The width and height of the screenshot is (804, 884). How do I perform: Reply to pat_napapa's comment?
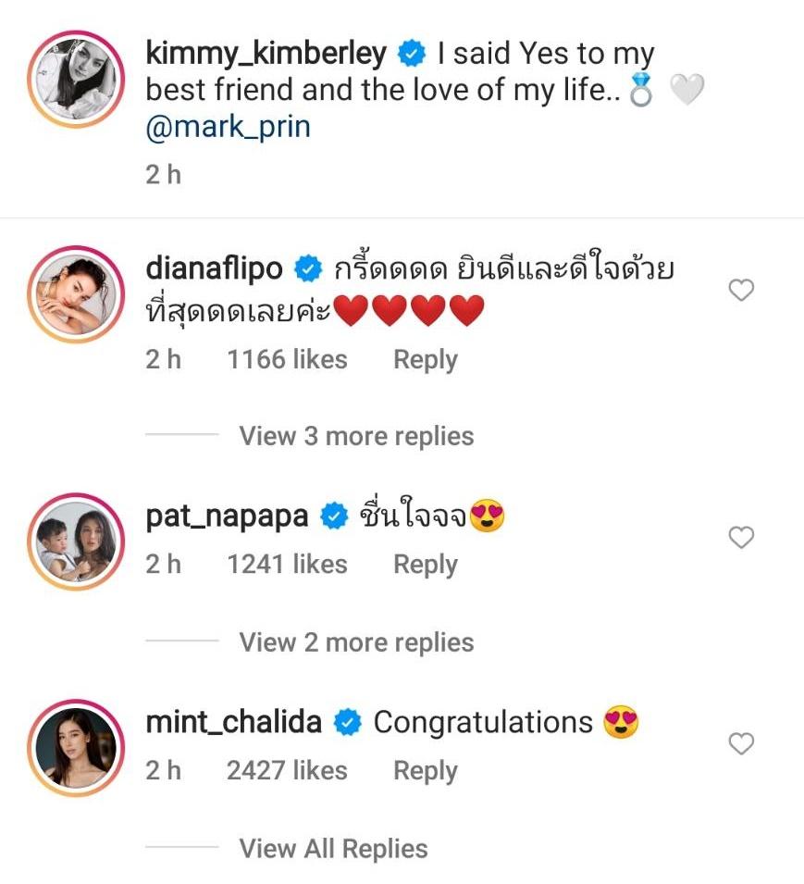pyautogui.click(x=426, y=565)
